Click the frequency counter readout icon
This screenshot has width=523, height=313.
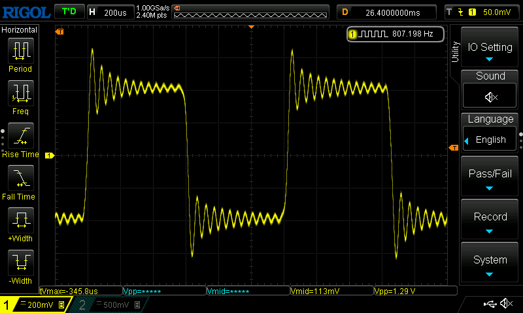(x=373, y=34)
